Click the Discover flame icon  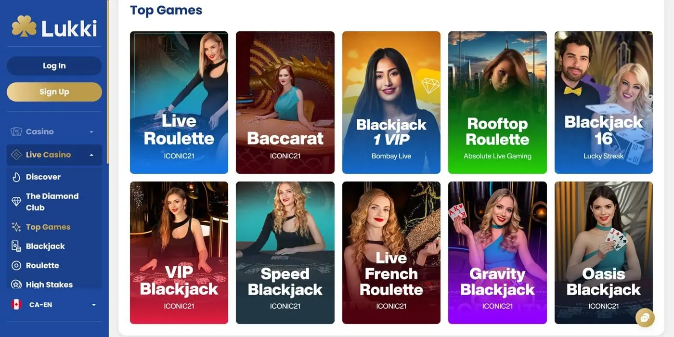[x=16, y=177]
